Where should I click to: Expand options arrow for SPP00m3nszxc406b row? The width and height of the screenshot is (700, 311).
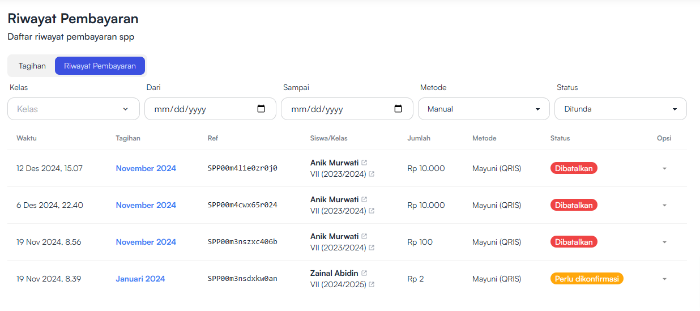pyautogui.click(x=664, y=242)
